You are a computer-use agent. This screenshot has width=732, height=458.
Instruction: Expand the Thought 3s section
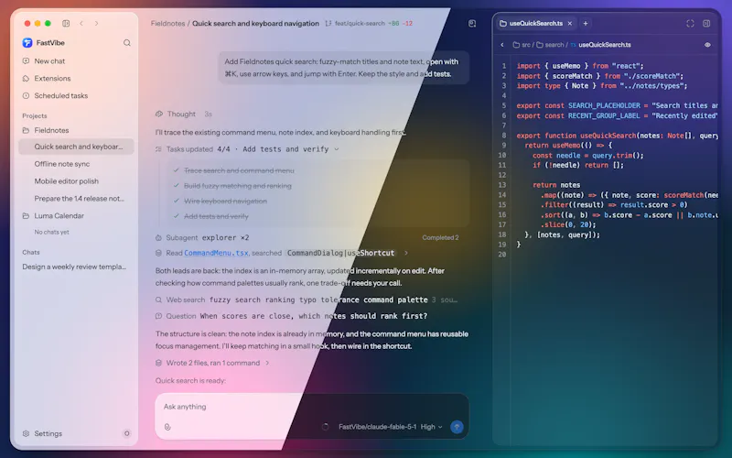click(184, 114)
